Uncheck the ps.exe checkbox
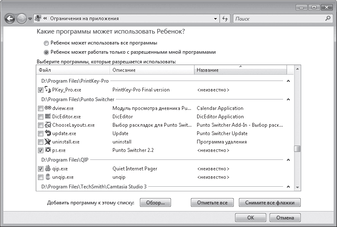The width and height of the screenshot is (337, 227). click(40, 150)
